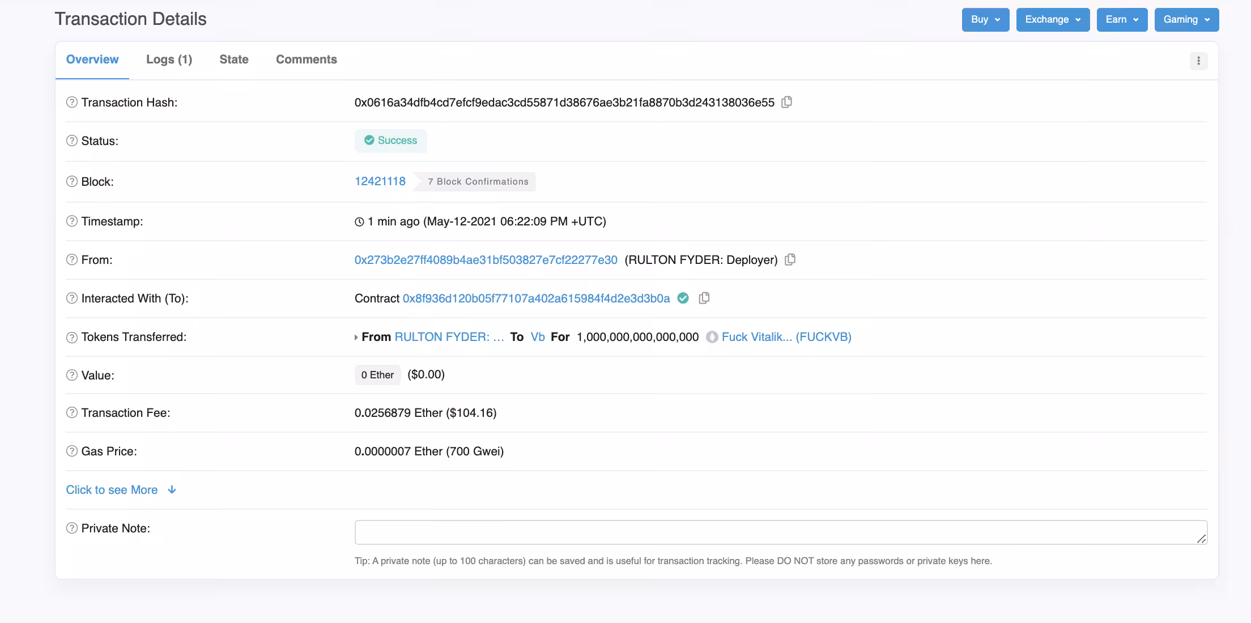This screenshot has height=623, width=1251.
Task: Switch to the Logs (1) tab
Action: 169,59
